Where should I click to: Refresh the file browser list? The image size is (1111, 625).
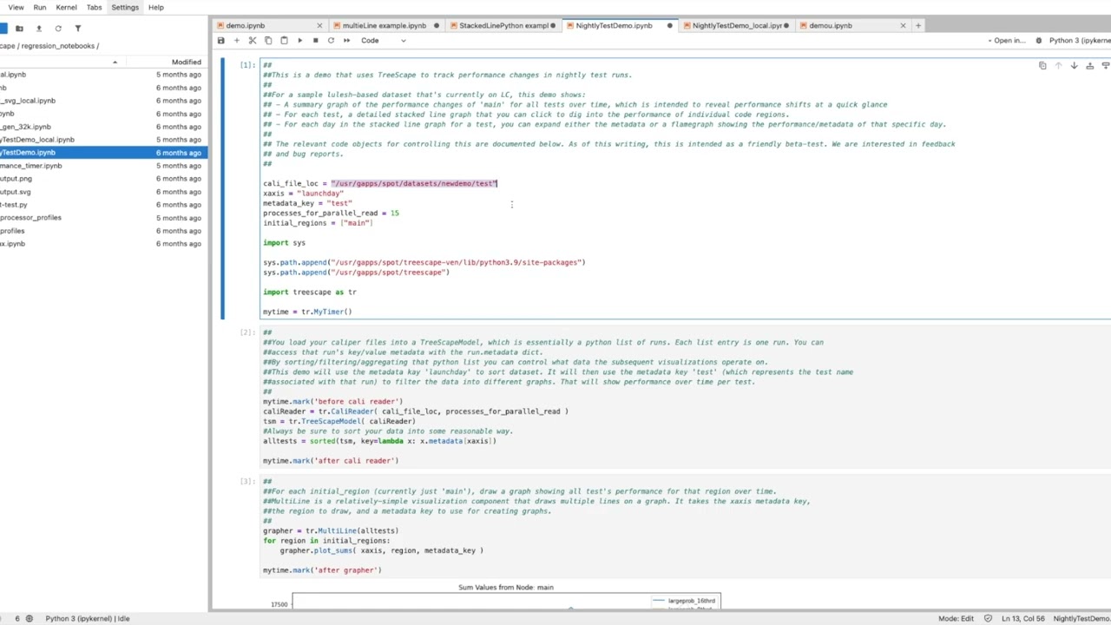(x=58, y=29)
